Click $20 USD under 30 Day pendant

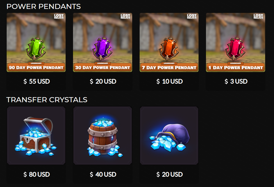[x=103, y=81]
